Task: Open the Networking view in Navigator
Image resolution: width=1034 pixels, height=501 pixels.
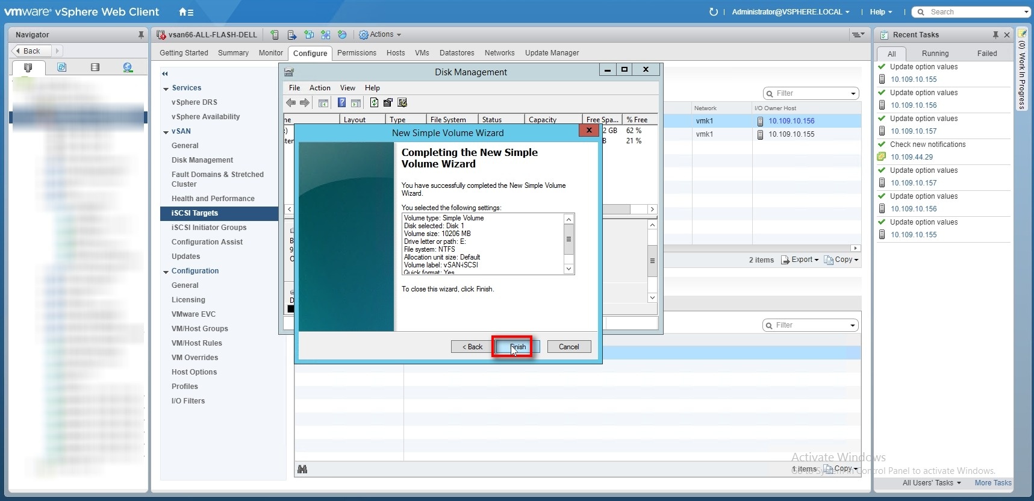Action: (128, 67)
